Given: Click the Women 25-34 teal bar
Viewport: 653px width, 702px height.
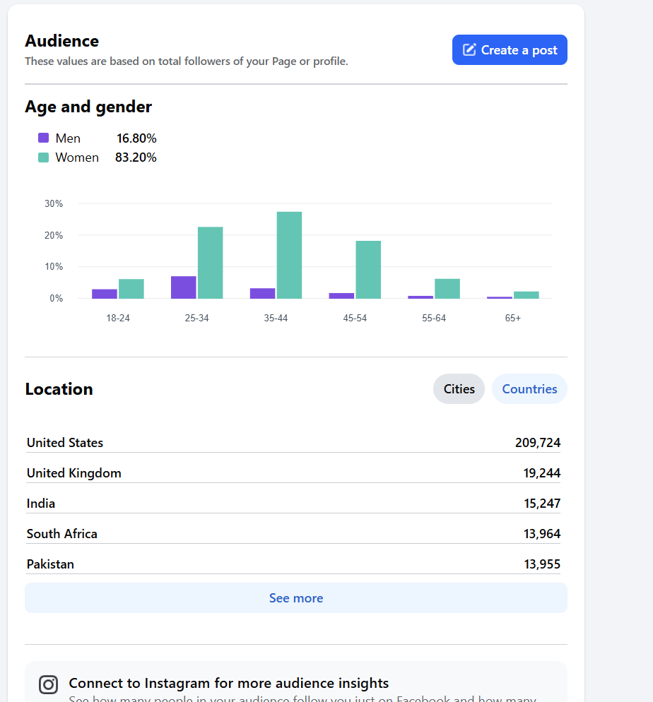Looking at the screenshot, I should tap(210, 263).
